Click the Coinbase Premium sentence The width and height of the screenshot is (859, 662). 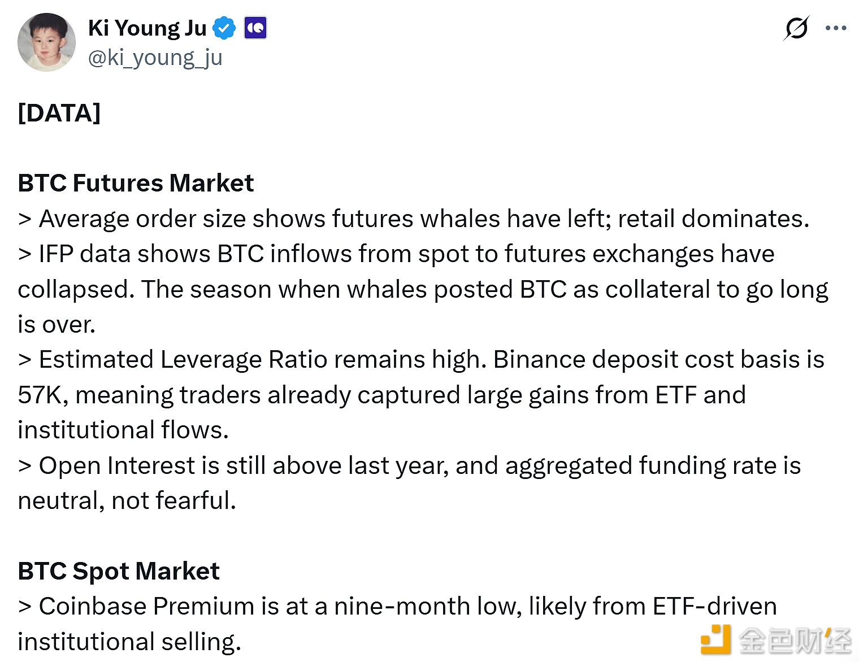point(397,607)
